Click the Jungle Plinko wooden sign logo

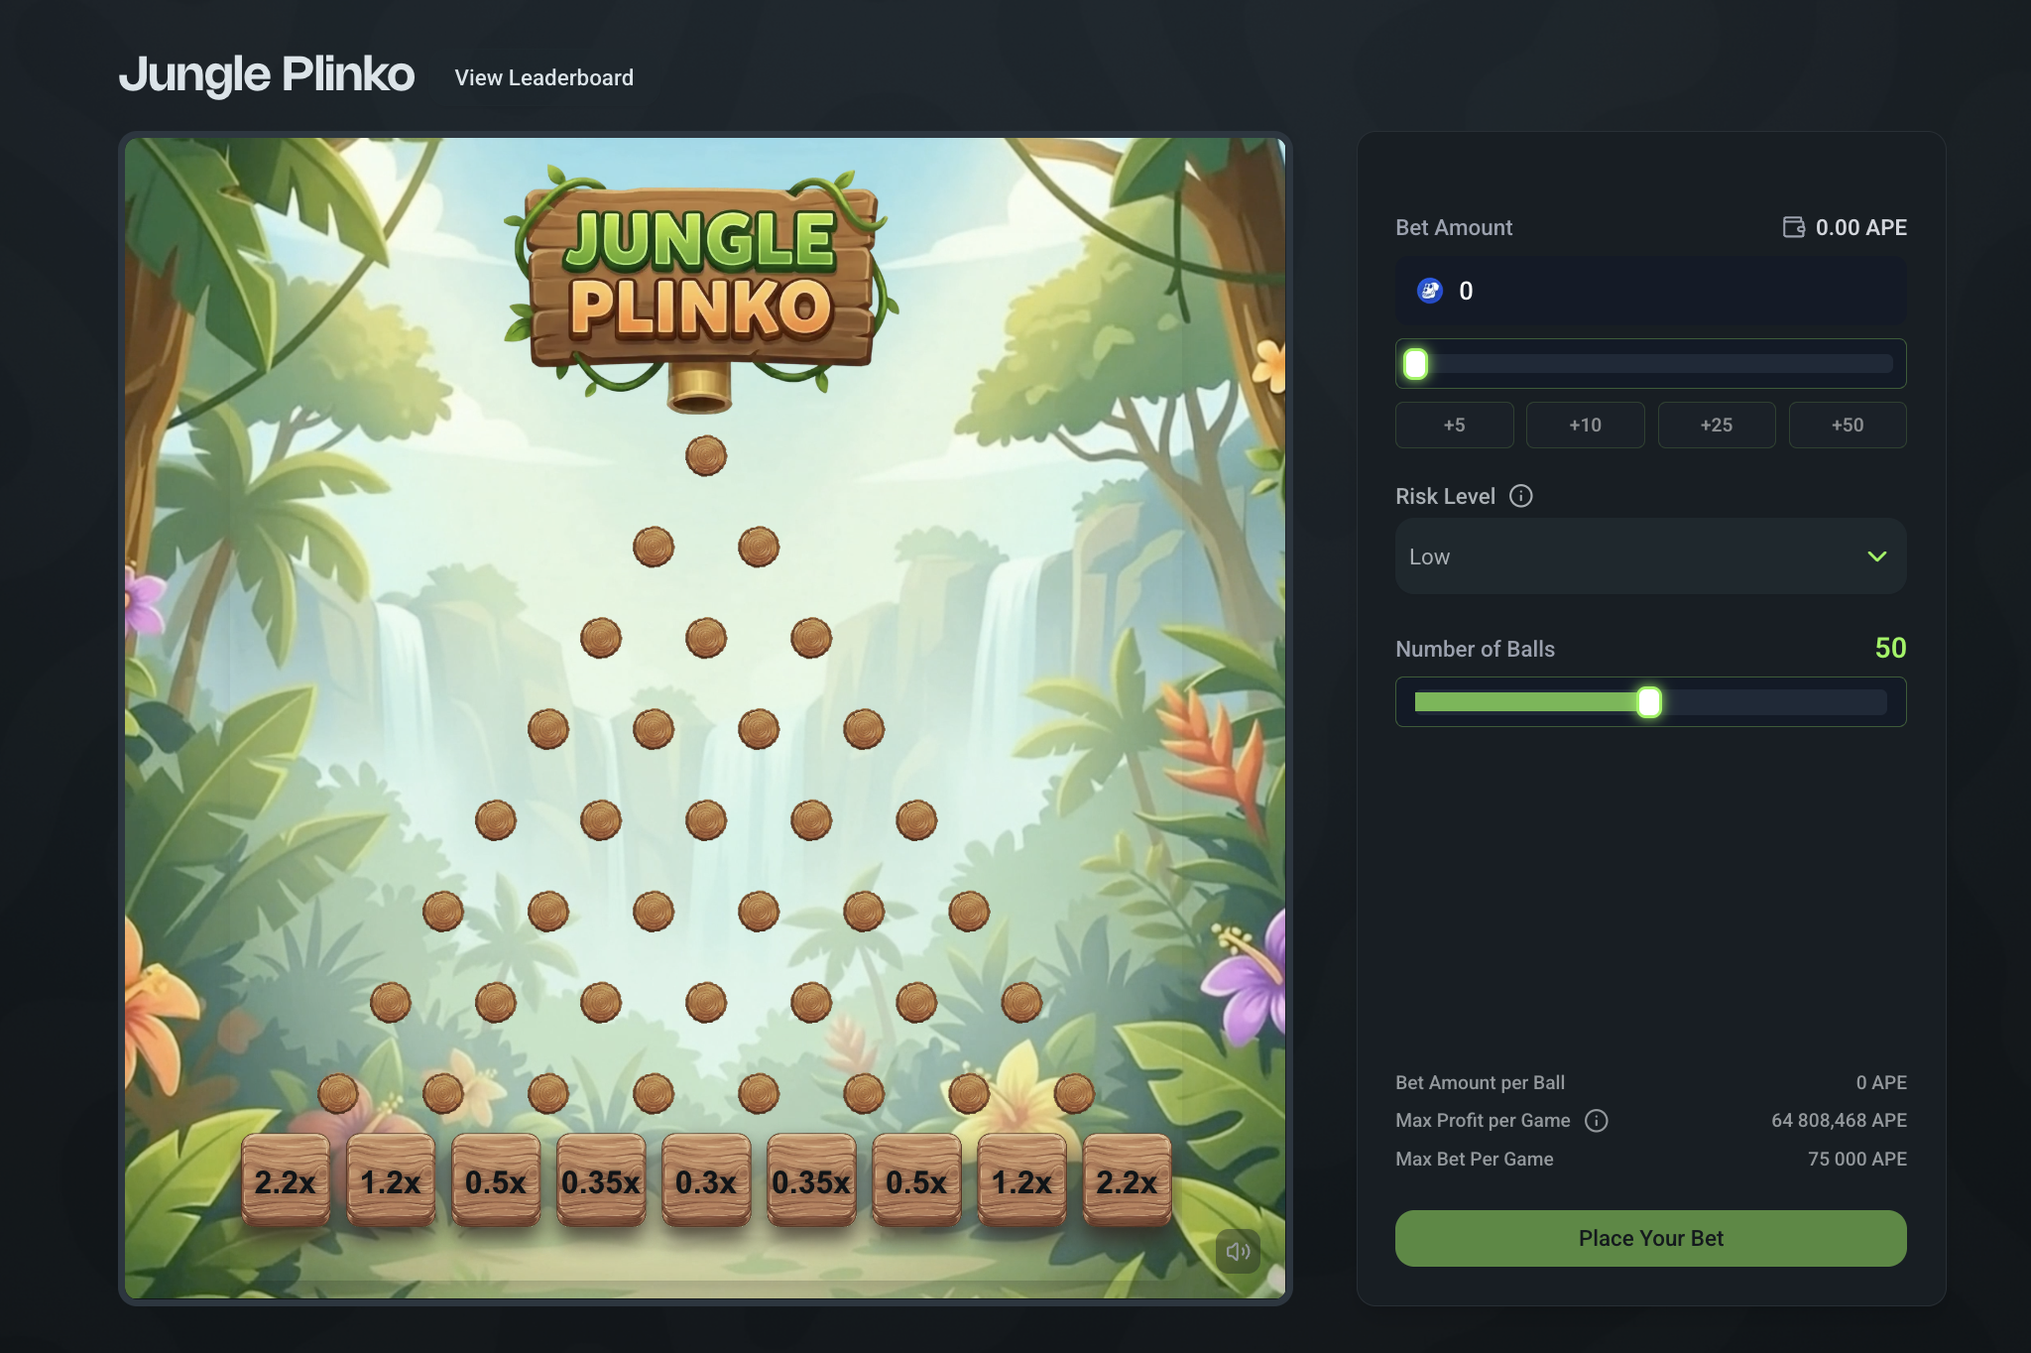click(700, 278)
